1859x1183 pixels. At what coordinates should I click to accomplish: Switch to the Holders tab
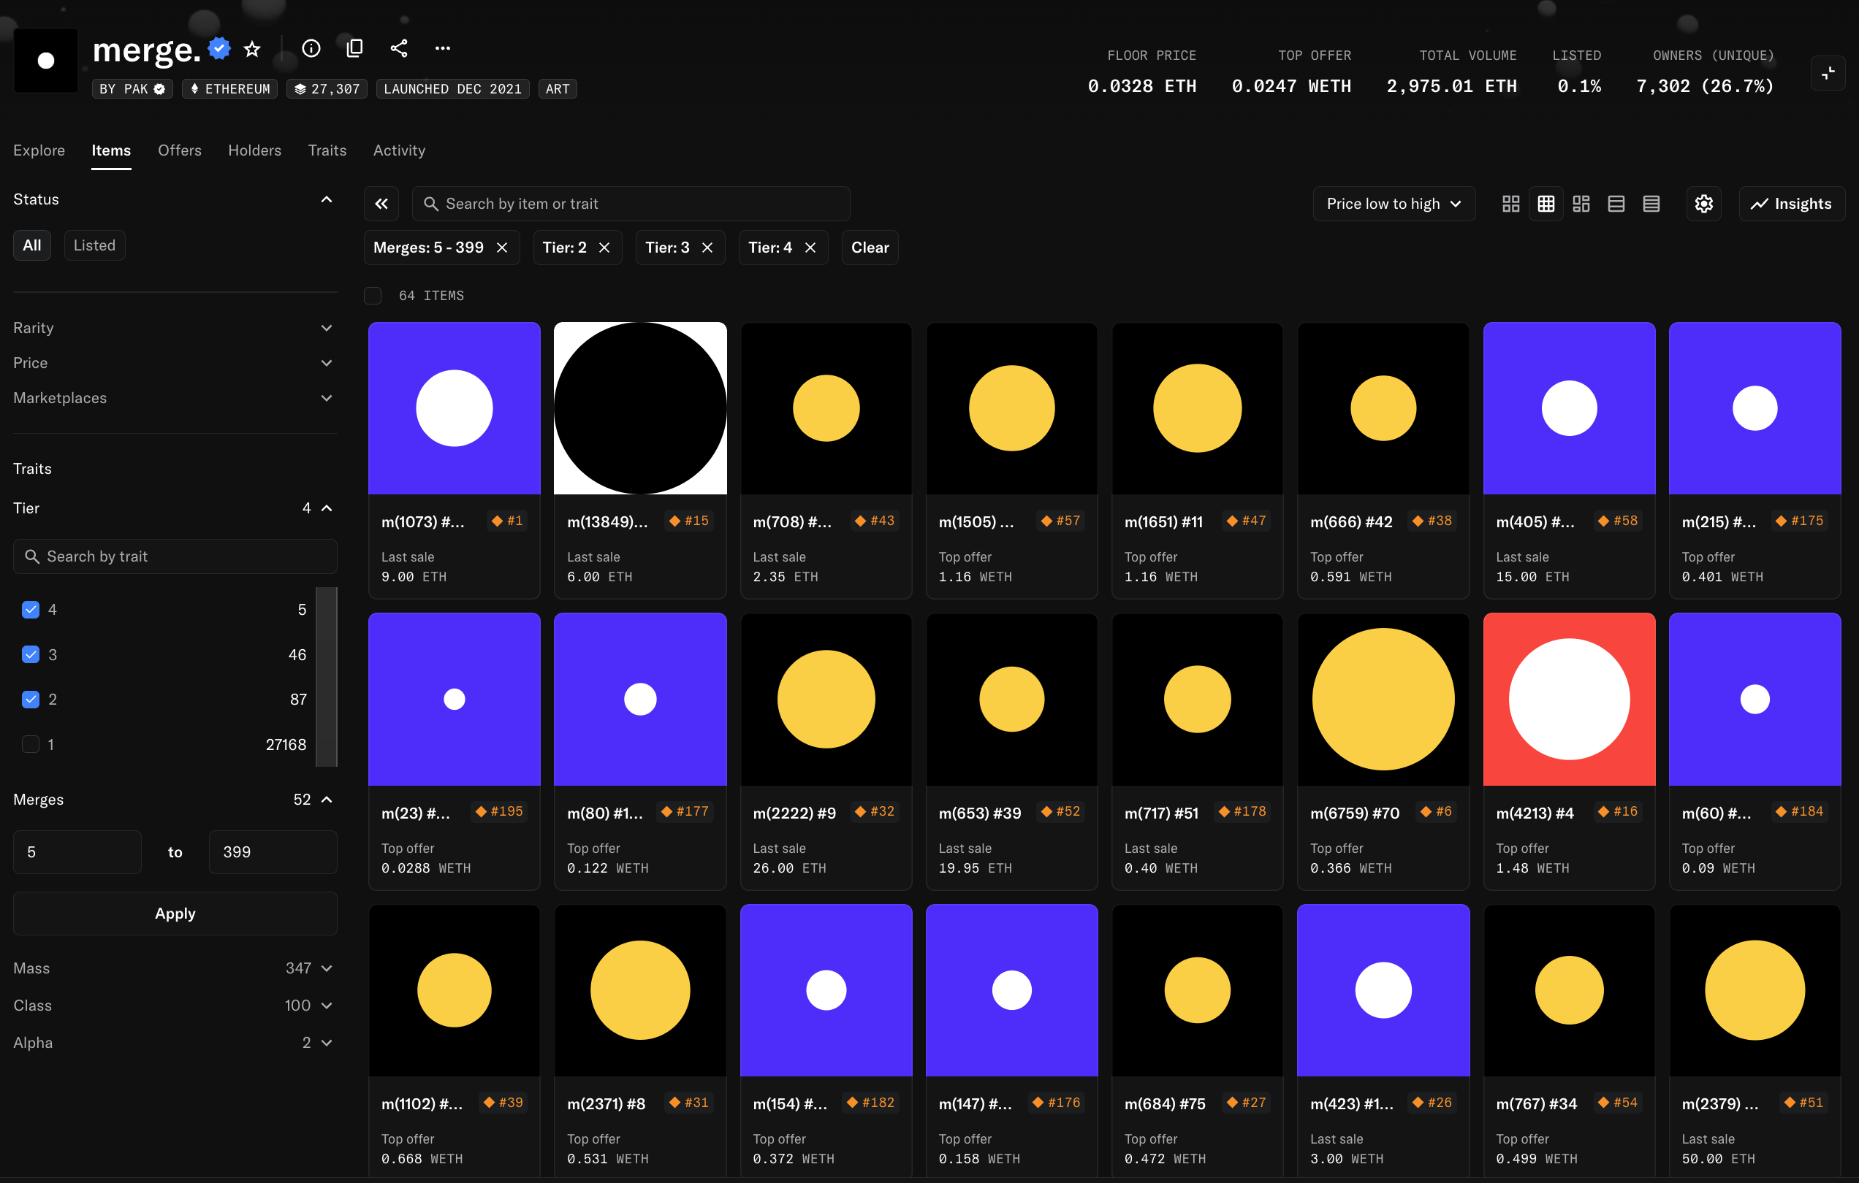254,150
